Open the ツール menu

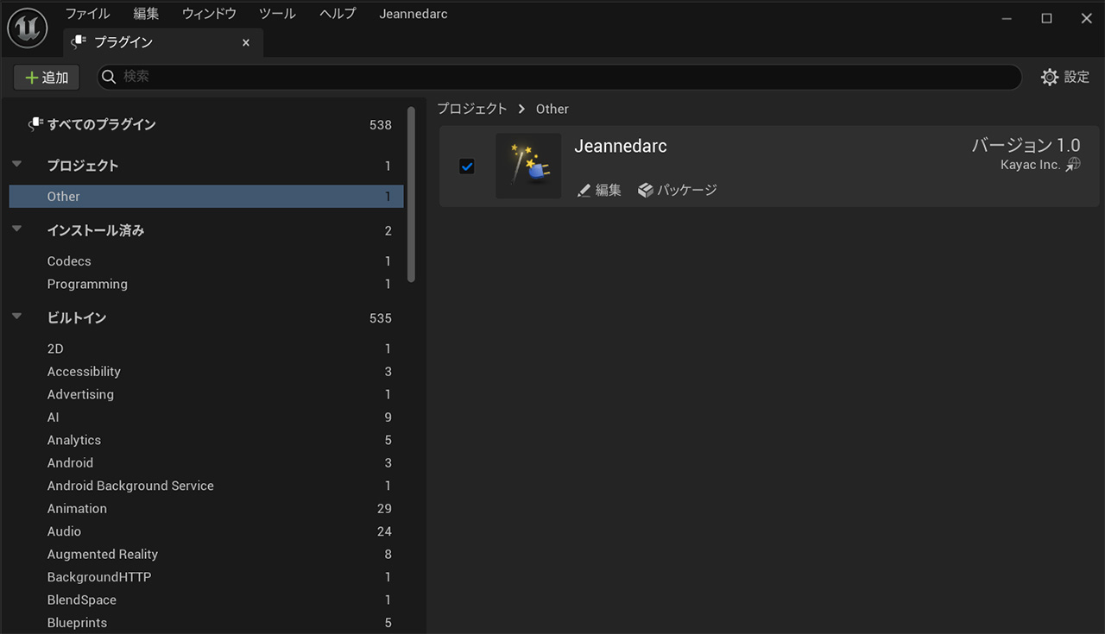click(x=277, y=14)
